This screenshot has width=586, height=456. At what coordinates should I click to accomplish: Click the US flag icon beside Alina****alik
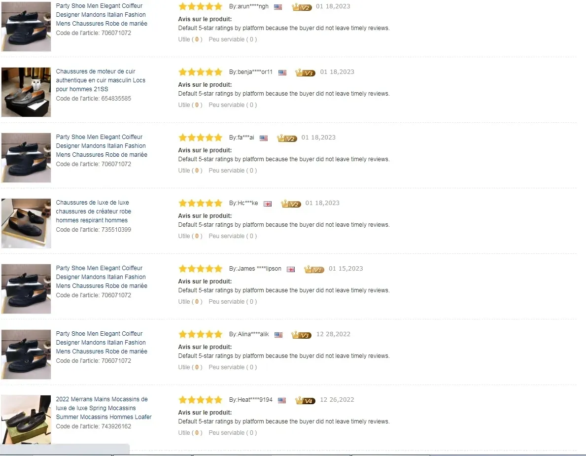click(x=278, y=335)
